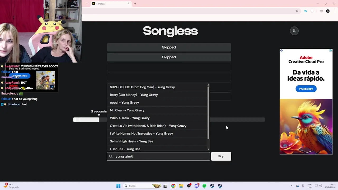
Task: Open the AdChoices icon on the Adobe ad
Action: (x=331, y=50)
